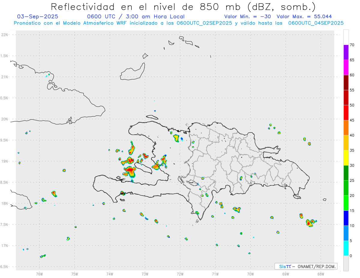The height and width of the screenshot is (278, 360).
Task: Click the dark green 25–30 dBZ segment
Action: coord(346,173)
